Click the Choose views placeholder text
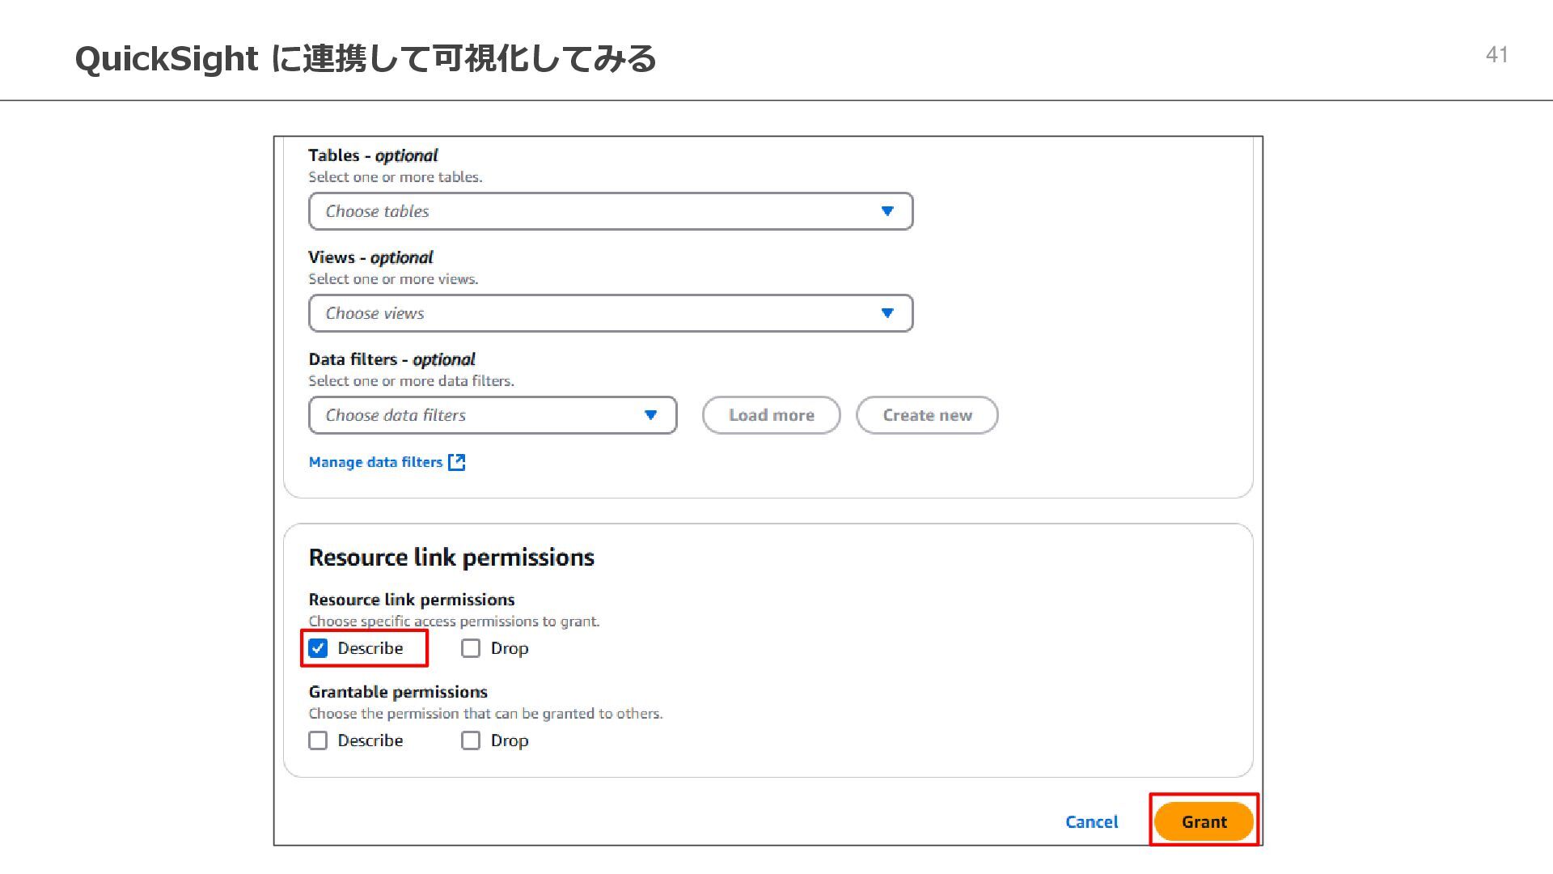Viewport: 1553px width, 874px height. (x=374, y=313)
